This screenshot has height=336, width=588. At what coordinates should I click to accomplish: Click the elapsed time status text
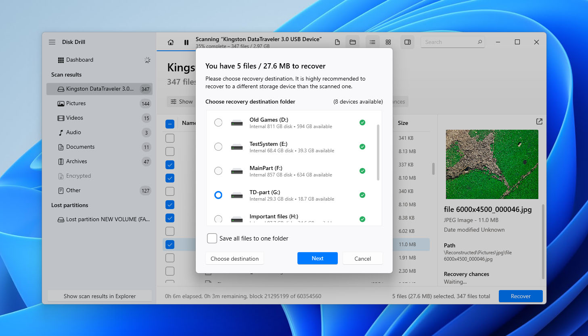click(x=243, y=296)
